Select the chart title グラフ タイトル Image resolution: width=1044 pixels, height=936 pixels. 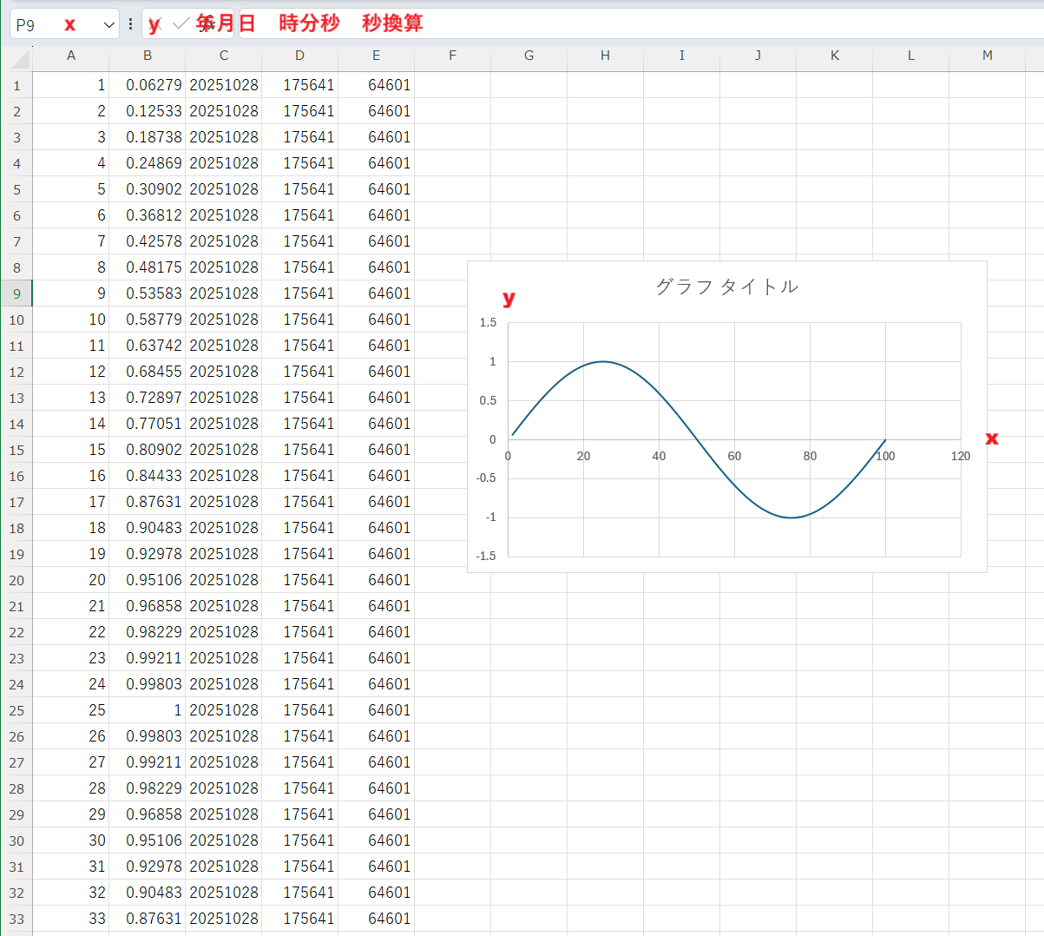[726, 287]
